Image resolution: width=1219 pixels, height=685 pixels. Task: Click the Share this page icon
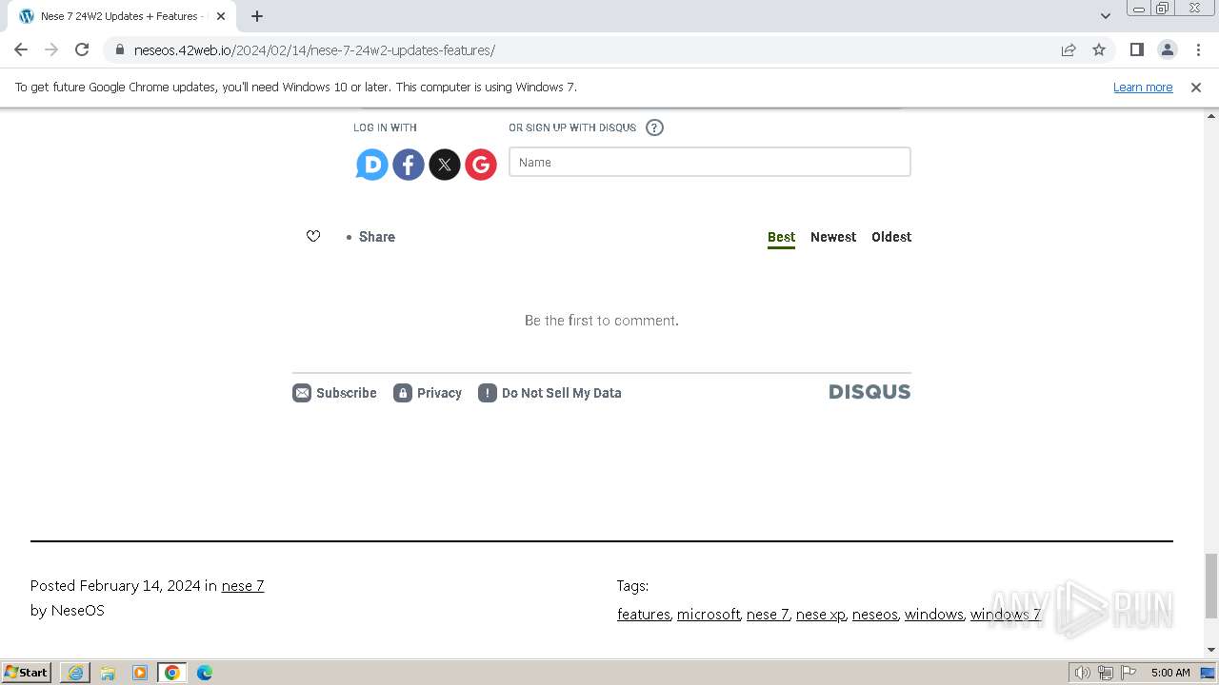tap(1069, 49)
